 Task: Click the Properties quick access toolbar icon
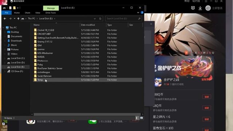click(x=10, y=8)
